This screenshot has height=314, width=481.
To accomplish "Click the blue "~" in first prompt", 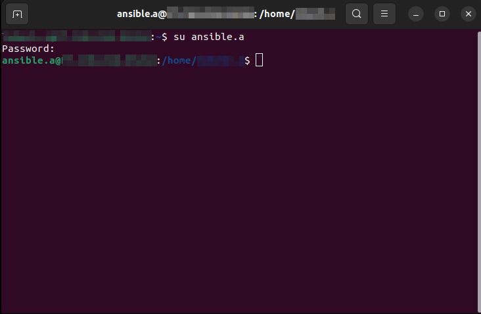I will 158,37.
